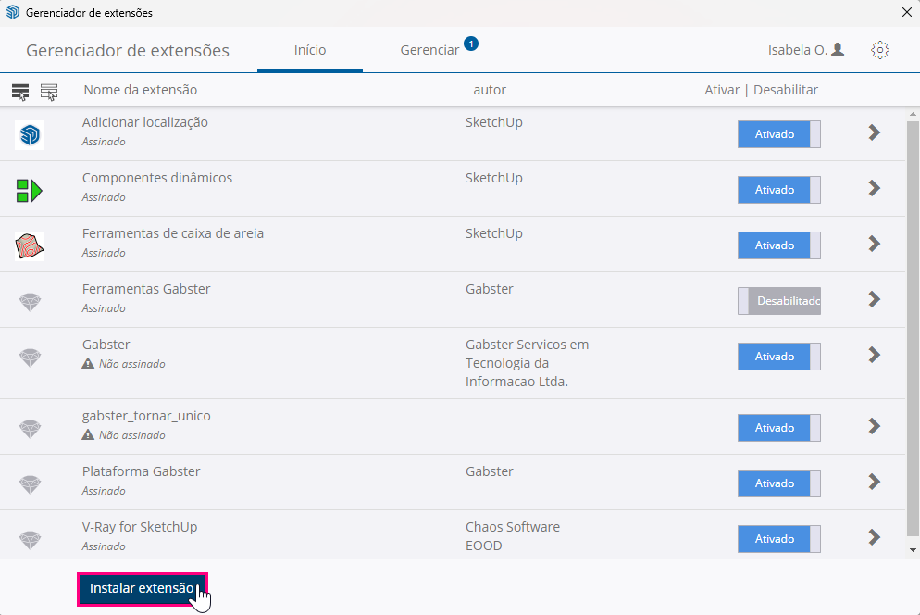Switch to the Gerenciar tab

(429, 50)
